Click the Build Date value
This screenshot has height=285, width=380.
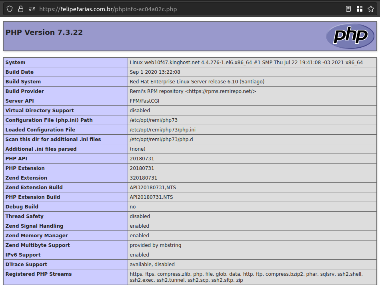(x=155, y=72)
